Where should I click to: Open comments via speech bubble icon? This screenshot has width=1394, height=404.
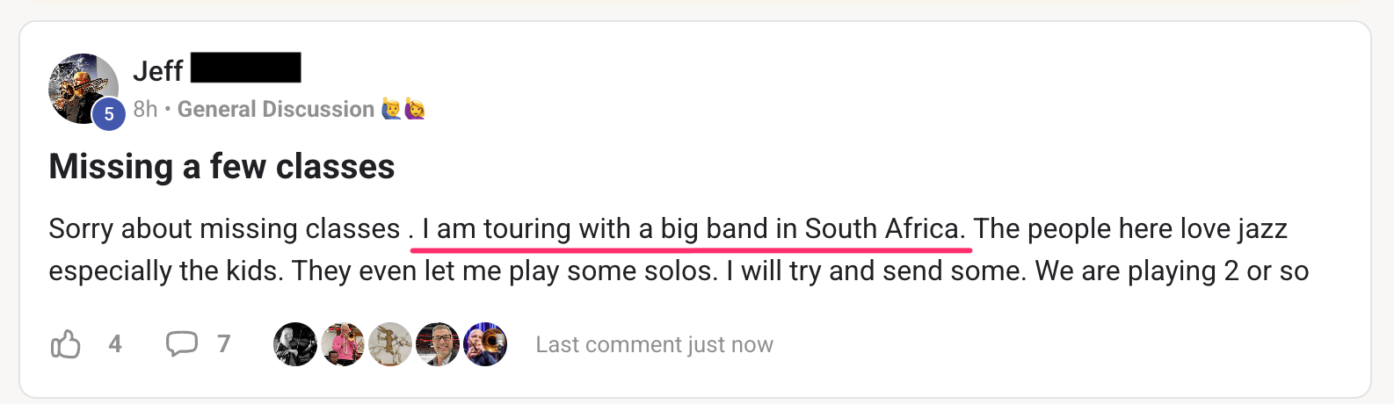coord(182,343)
